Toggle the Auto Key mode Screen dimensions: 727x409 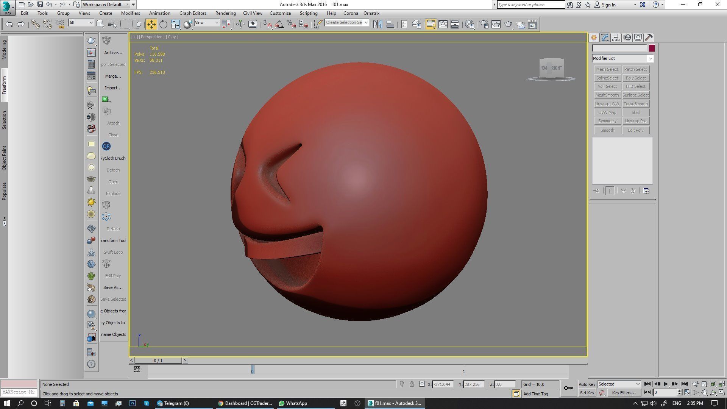(587, 384)
